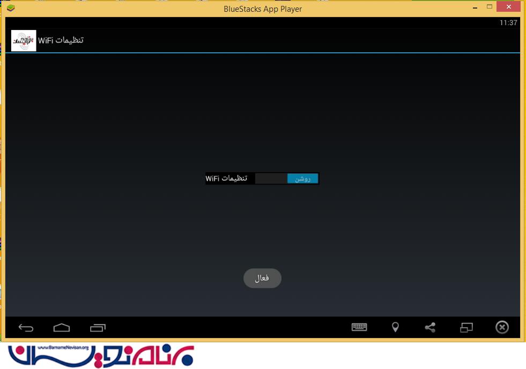526x369 pixels.
Task: Click the BarnameNevisan logo below the window
Action: pyautogui.click(x=101, y=356)
